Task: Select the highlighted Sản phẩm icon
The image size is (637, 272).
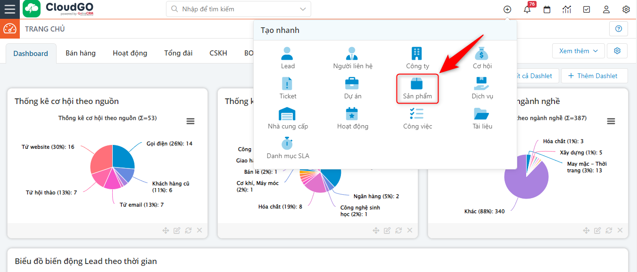Action: [417, 85]
